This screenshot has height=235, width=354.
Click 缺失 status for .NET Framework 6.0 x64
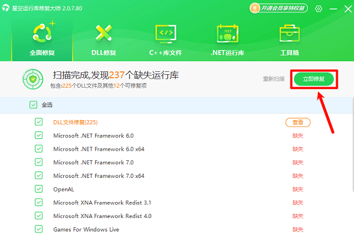(x=298, y=149)
